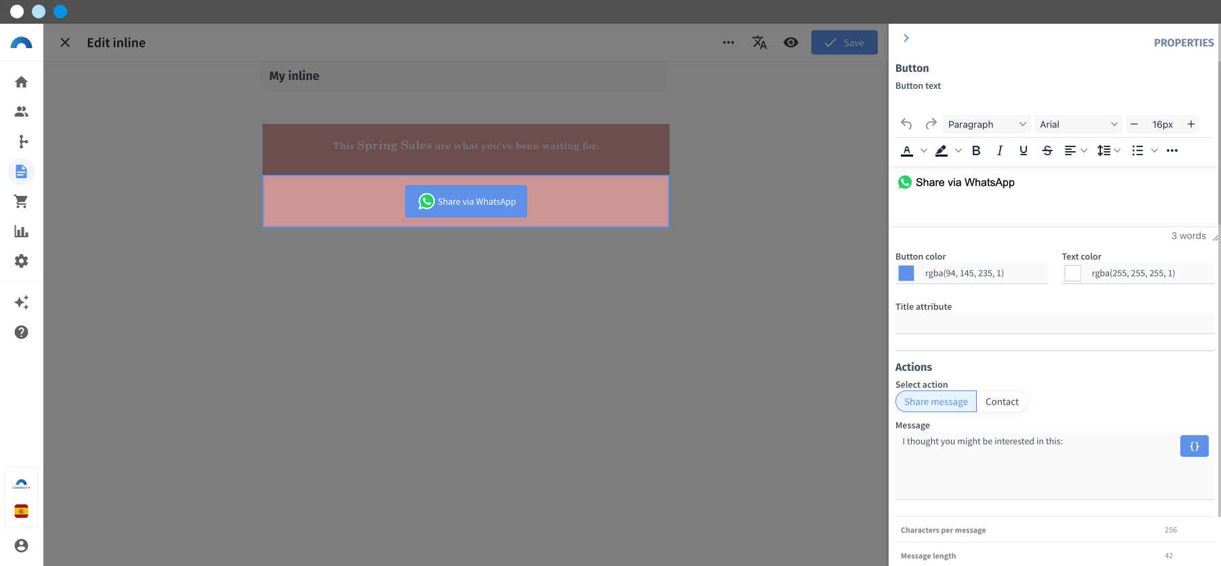This screenshot has height=566, width=1221.
Task: Toggle strikethrough formatting
Action: coord(1047,150)
